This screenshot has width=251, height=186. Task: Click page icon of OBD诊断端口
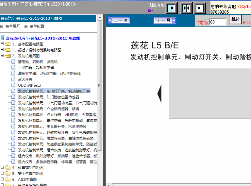[13, 85]
